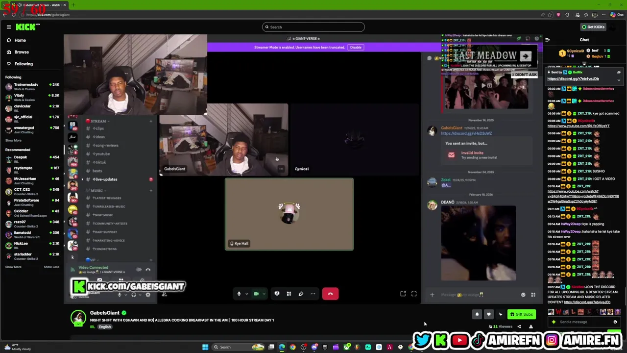Click the Kick logo

pos(27,27)
